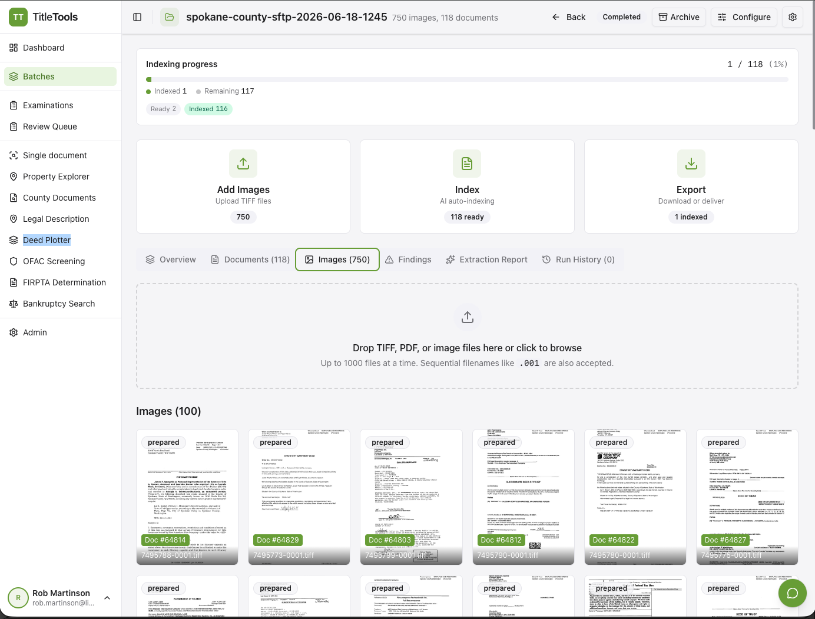This screenshot has width=815, height=619.
Task: Click the Archive button
Action: tap(679, 17)
